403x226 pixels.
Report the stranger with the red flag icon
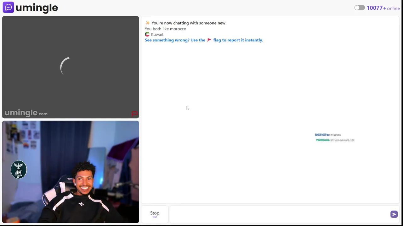tap(134, 114)
